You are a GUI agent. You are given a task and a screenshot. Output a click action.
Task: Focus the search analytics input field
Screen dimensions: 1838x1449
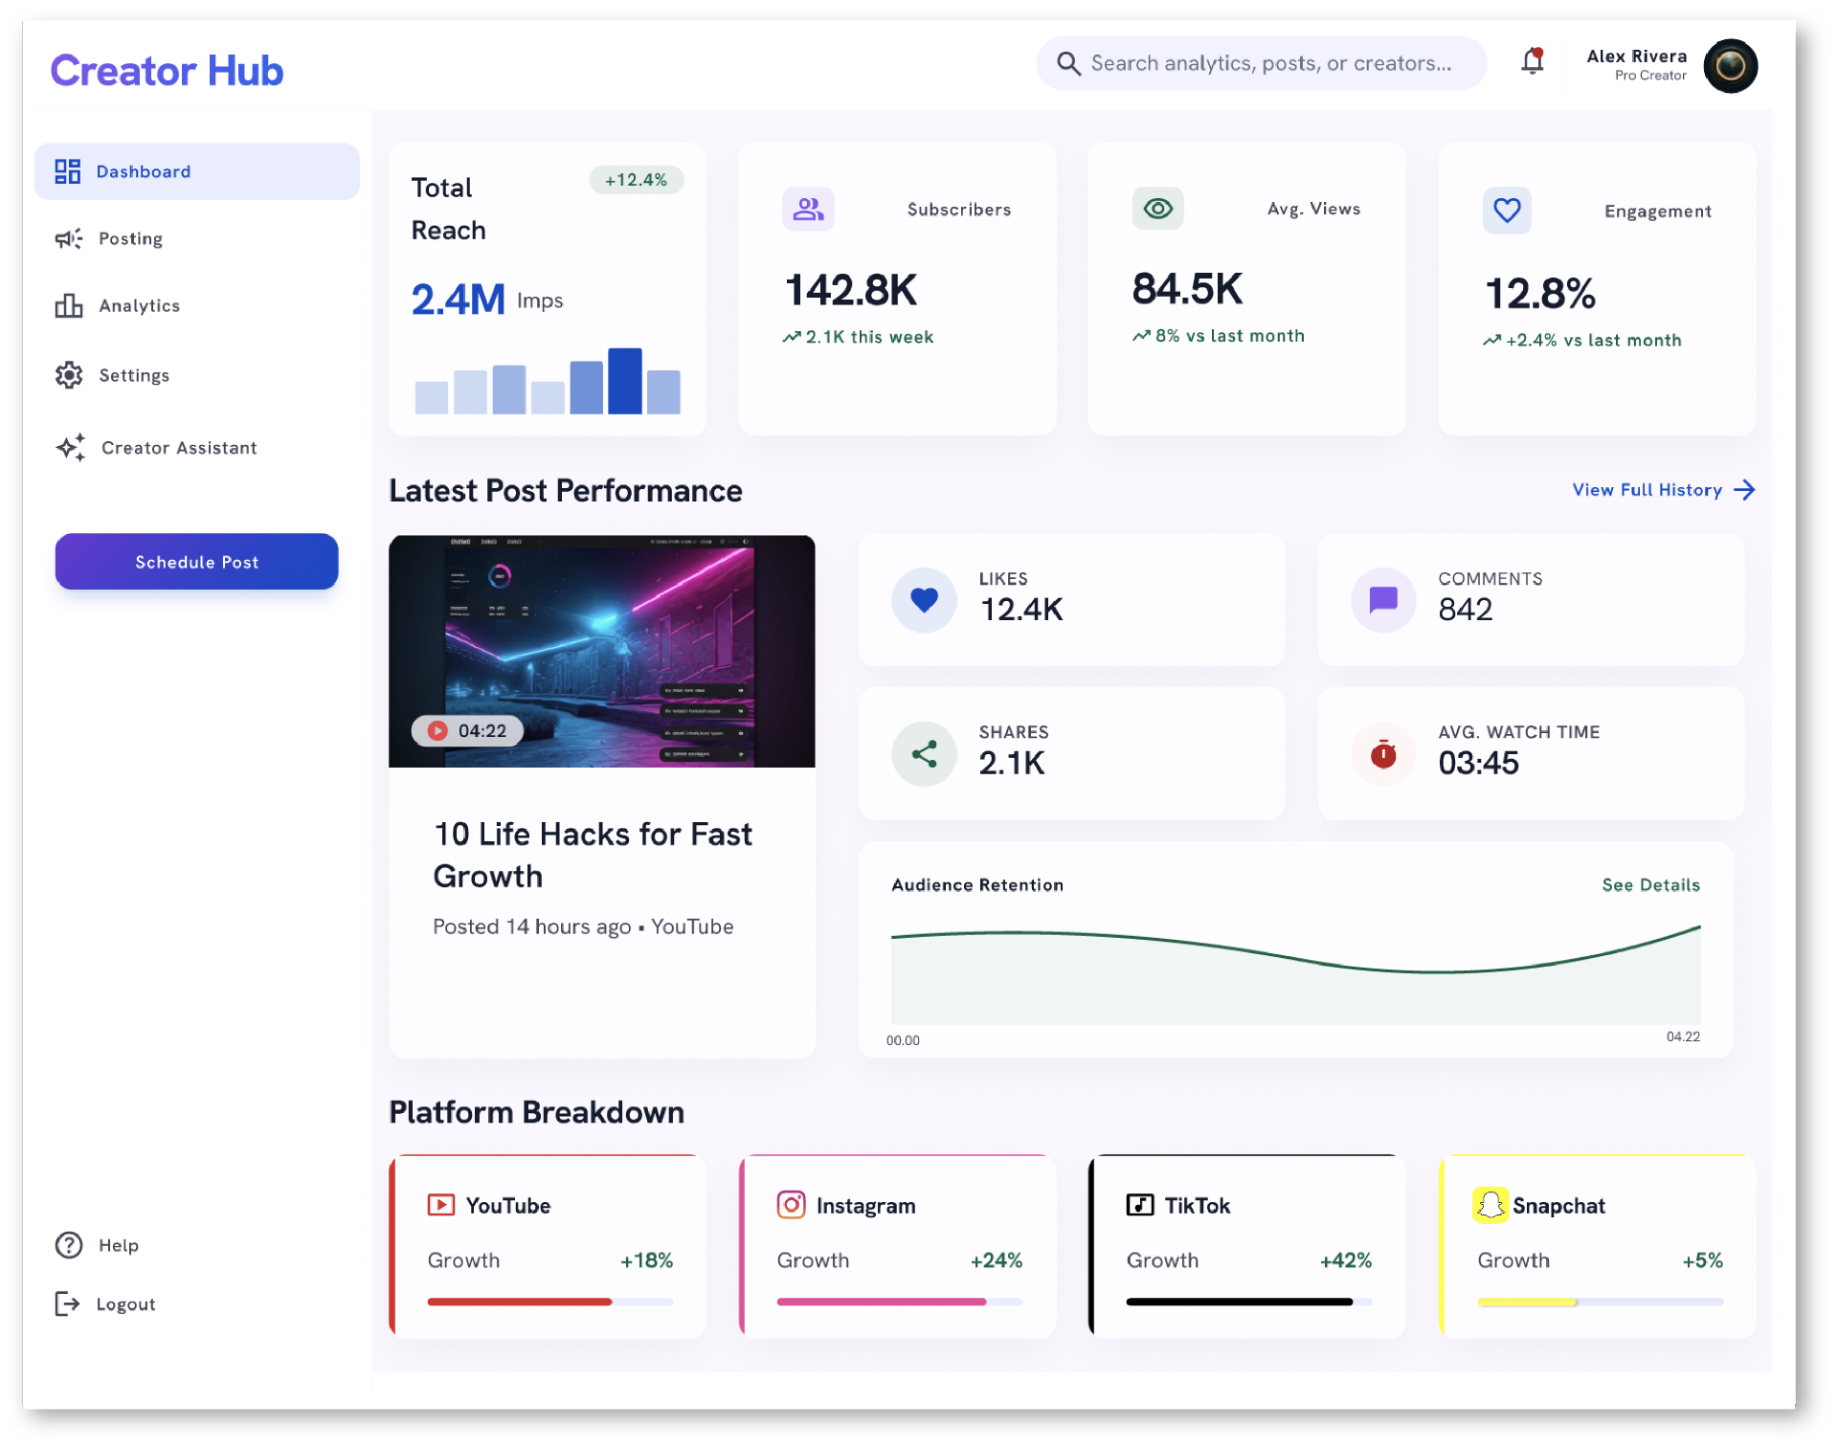point(1262,63)
